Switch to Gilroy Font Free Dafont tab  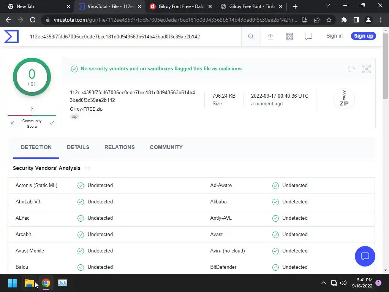180,6
